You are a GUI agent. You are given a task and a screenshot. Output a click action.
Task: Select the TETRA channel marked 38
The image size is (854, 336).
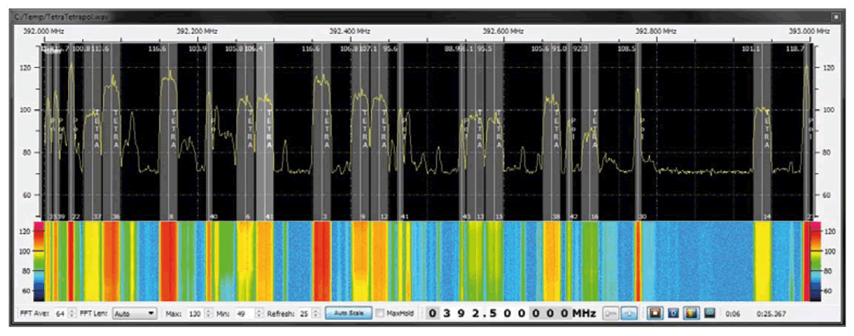pos(553,132)
